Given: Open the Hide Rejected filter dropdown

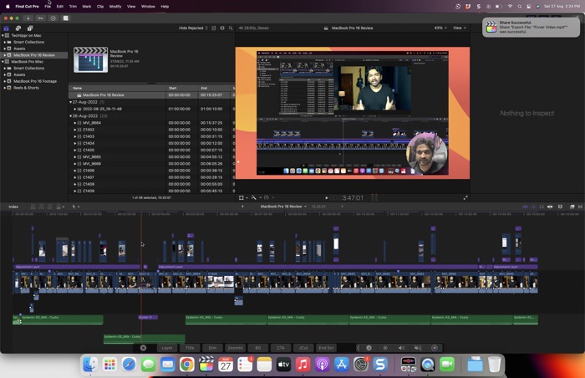Looking at the screenshot, I should (x=193, y=28).
